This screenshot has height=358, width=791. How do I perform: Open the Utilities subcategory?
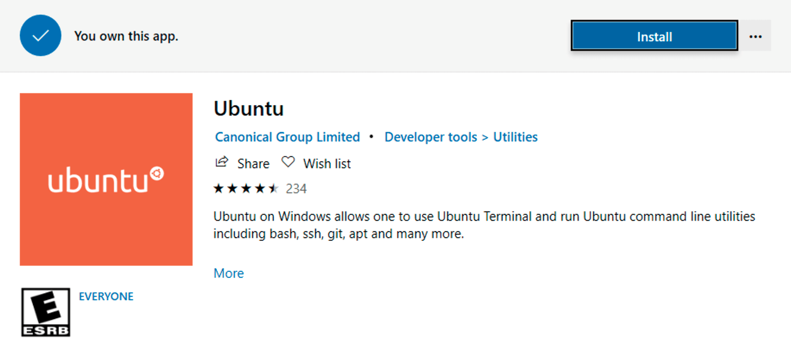515,137
